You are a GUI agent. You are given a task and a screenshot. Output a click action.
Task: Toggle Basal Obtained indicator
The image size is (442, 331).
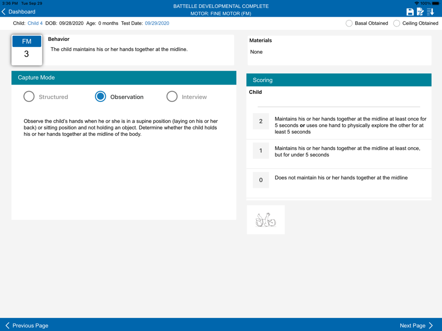click(349, 23)
